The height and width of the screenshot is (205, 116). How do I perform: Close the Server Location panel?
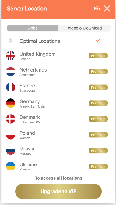click(x=107, y=9)
